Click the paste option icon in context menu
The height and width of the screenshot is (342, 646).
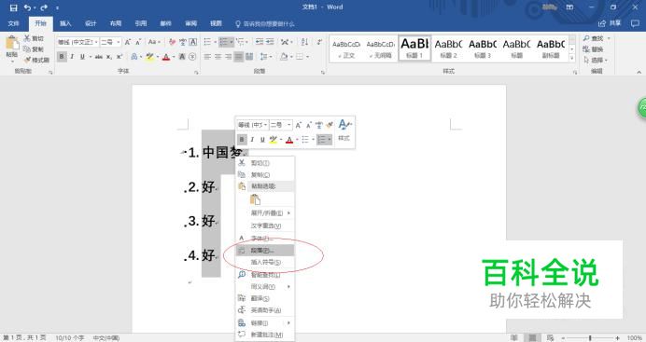click(256, 199)
